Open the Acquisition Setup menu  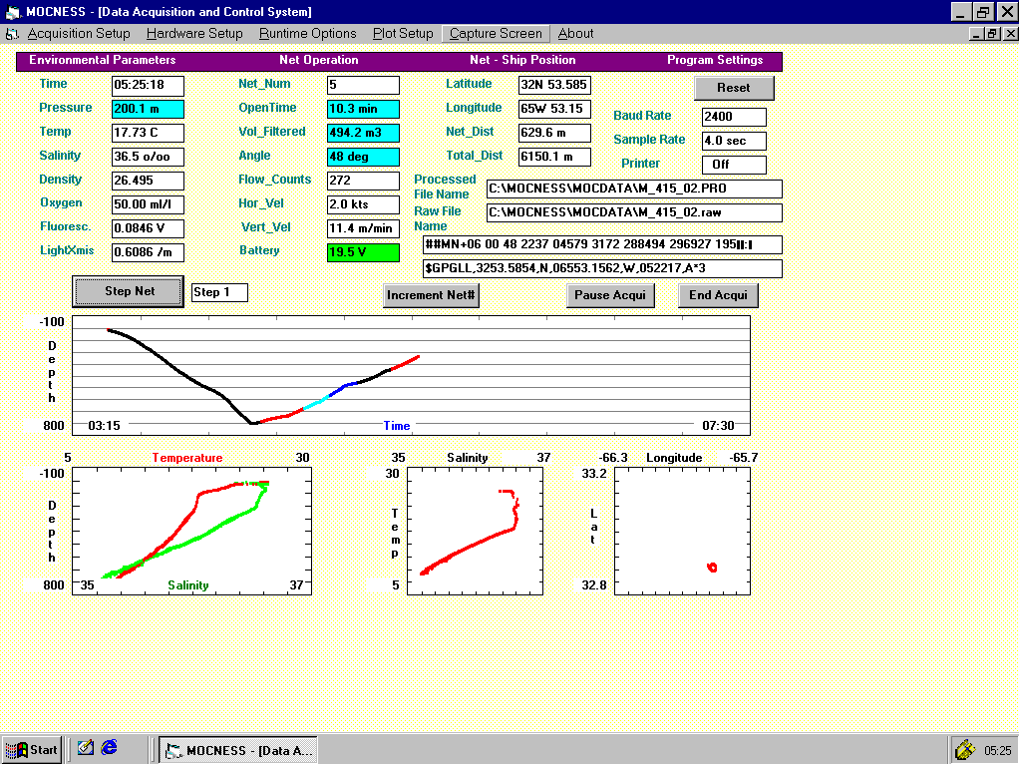coord(79,34)
